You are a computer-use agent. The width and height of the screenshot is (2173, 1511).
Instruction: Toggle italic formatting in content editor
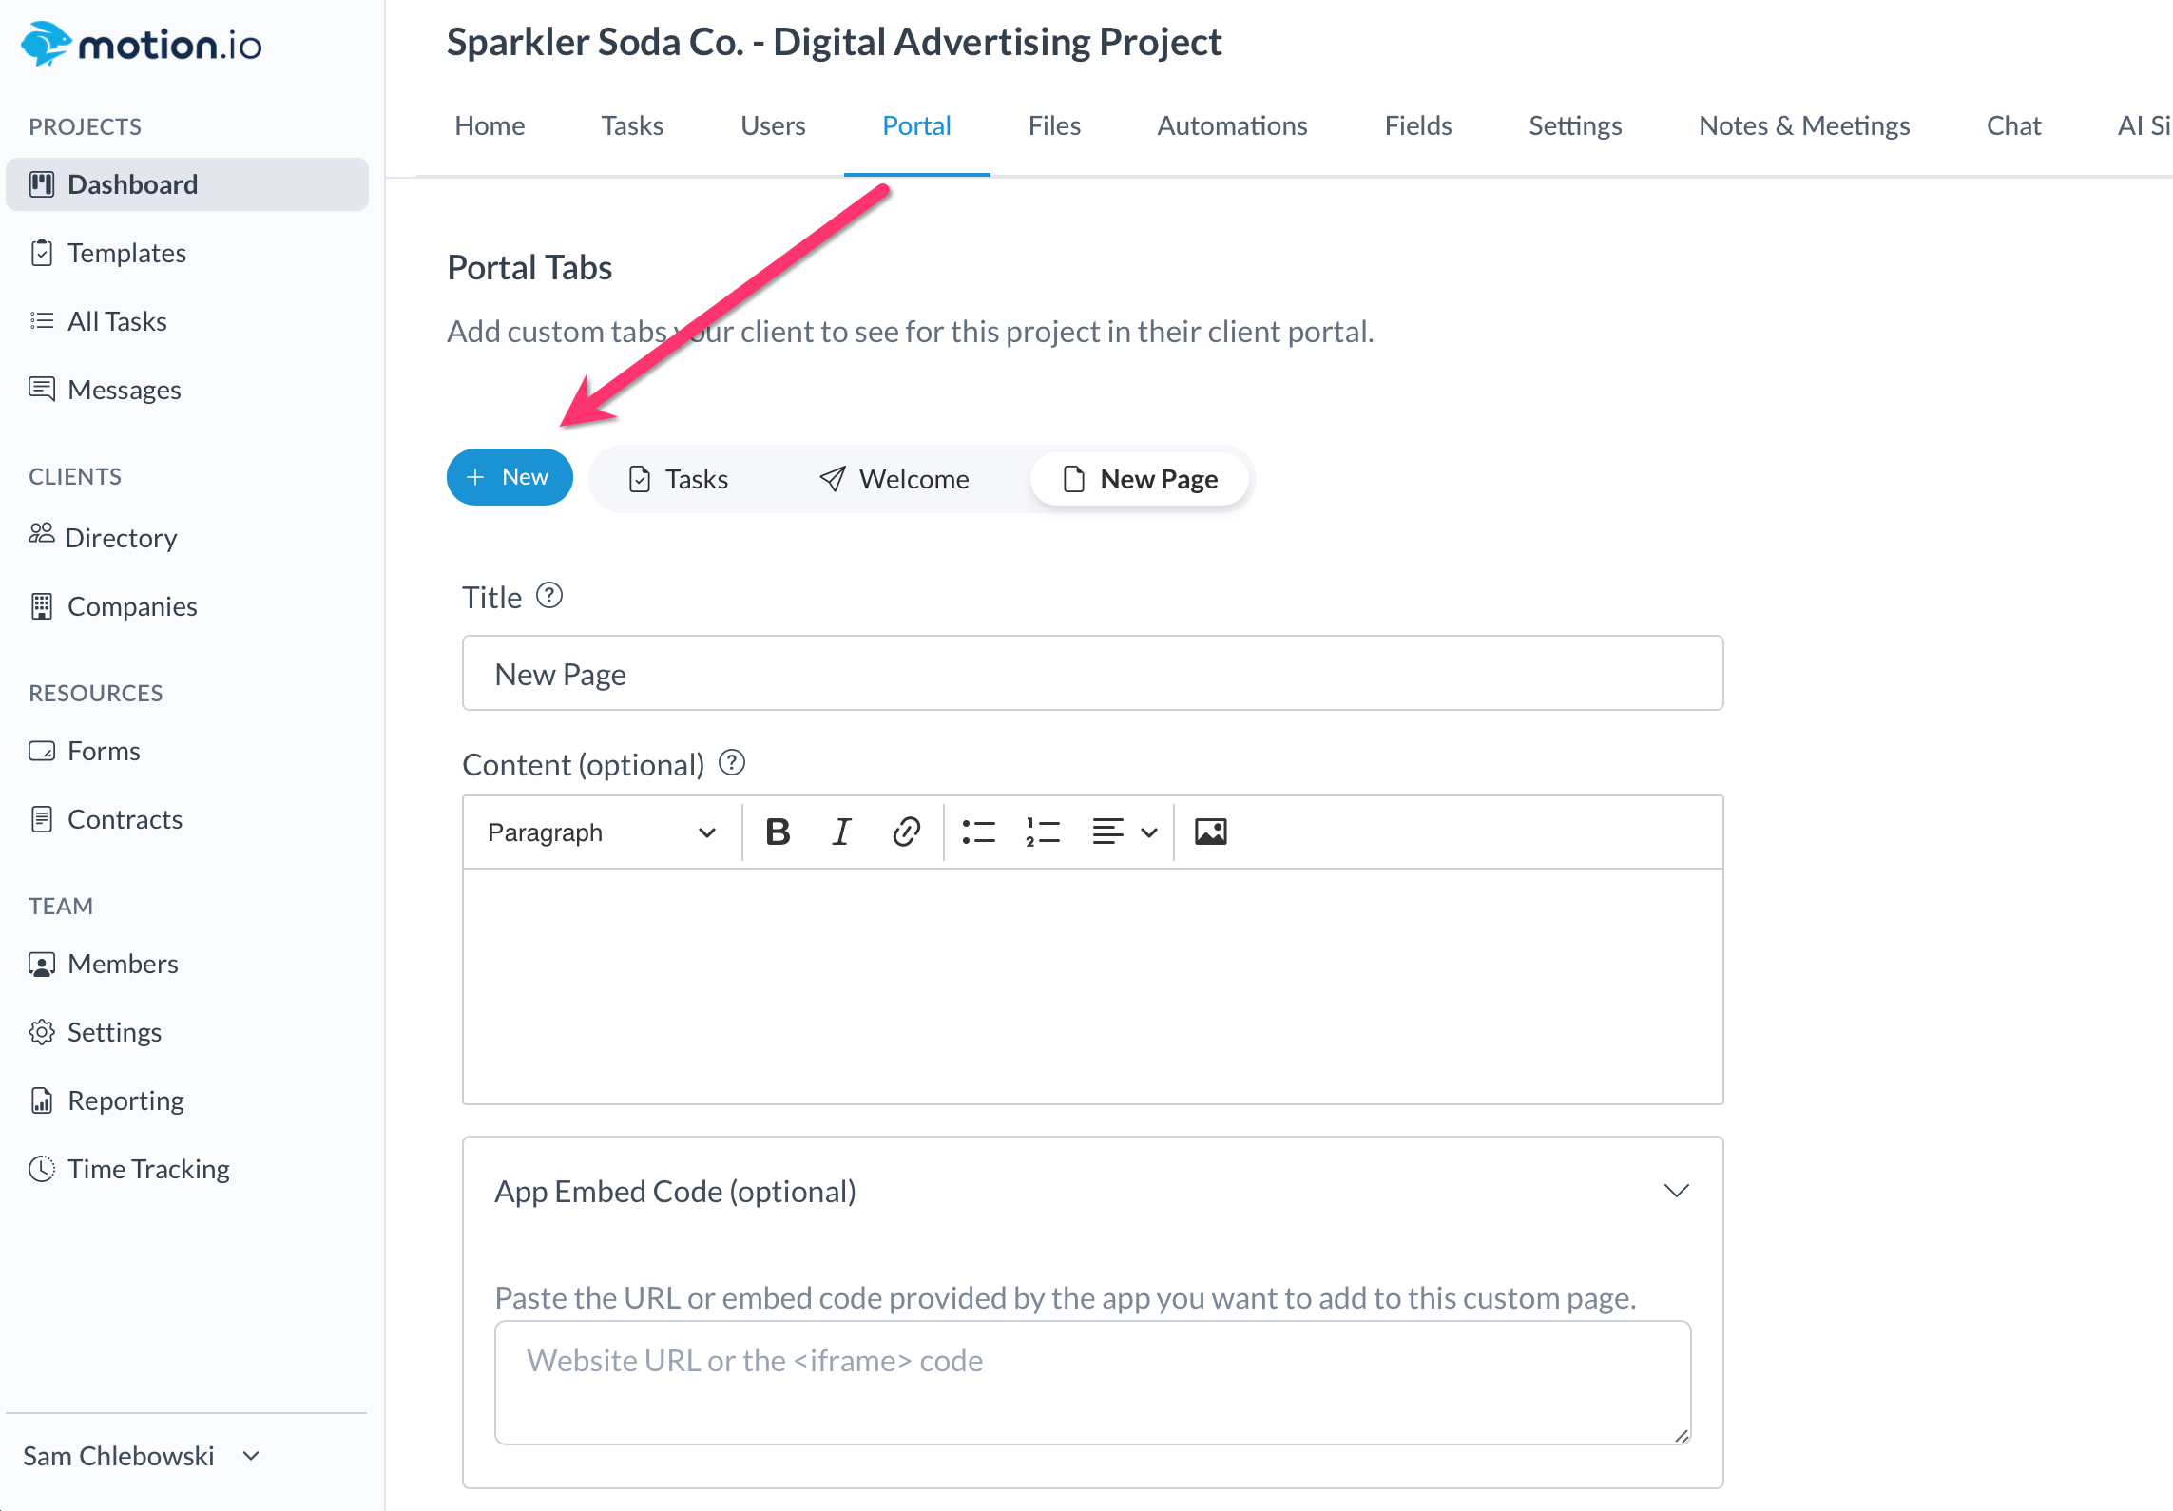[x=841, y=832]
